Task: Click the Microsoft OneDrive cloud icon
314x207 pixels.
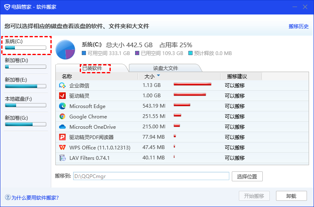Action: coord(62,127)
